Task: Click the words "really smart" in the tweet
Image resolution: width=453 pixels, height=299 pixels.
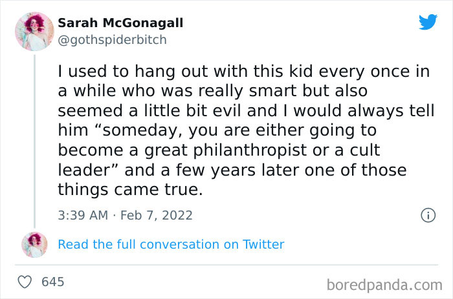Action: coord(239,91)
